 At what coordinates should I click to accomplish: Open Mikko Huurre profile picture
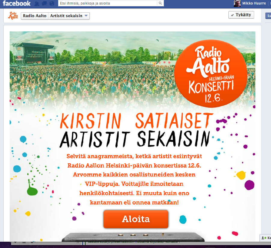click(x=237, y=3)
